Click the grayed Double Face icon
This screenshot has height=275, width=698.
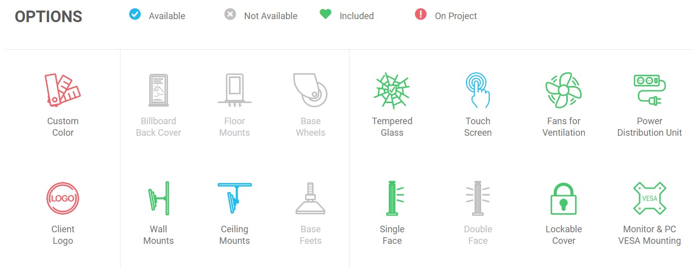pyautogui.click(x=478, y=198)
